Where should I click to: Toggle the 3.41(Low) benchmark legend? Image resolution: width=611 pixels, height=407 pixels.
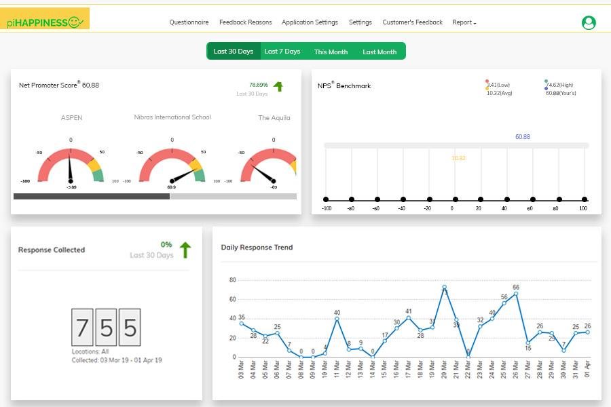(498, 85)
